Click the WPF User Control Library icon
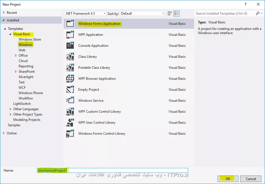This screenshot has height=184, width=265. [x=70, y=123]
